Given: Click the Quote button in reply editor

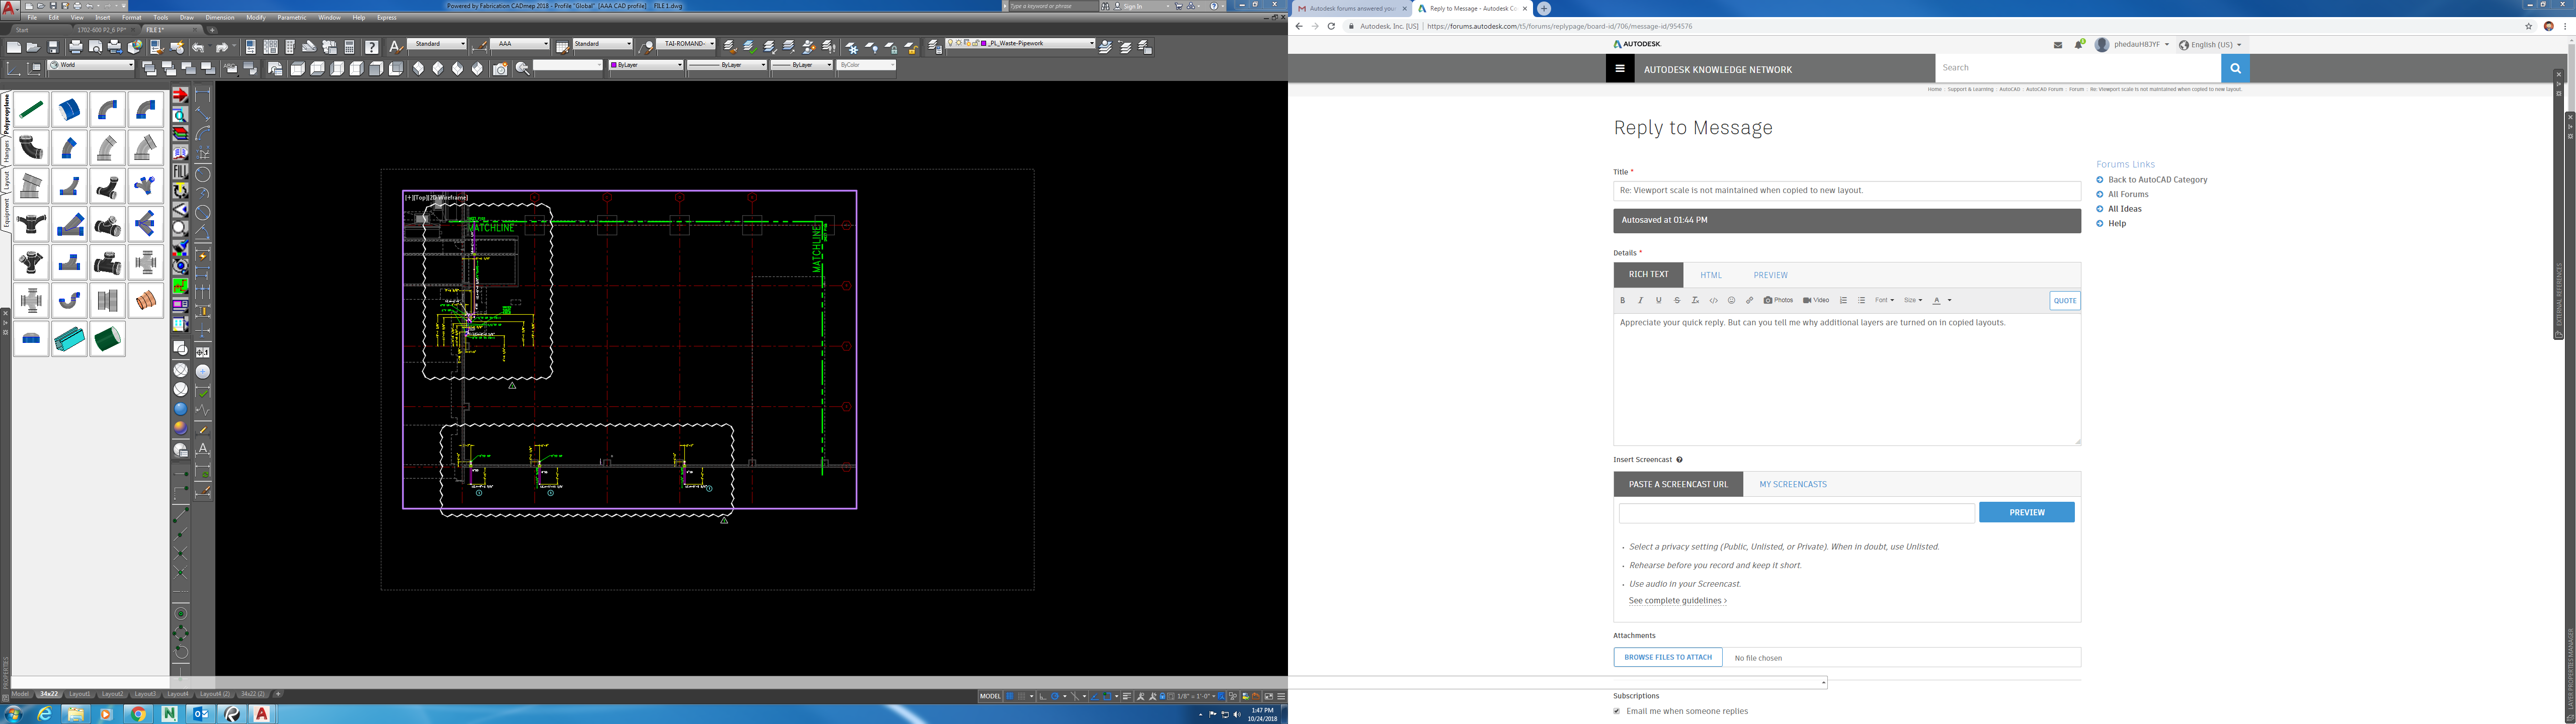Looking at the screenshot, I should click(2065, 300).
